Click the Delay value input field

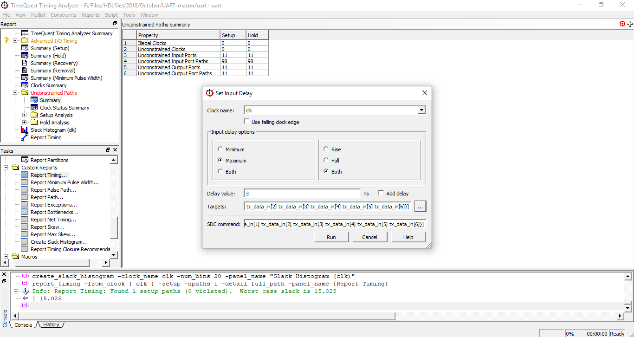pyautogui.click(x=302, y=194)
